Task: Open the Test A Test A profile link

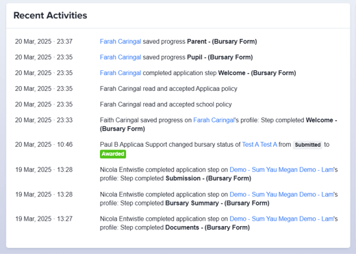Action: (x=259, y=145)
